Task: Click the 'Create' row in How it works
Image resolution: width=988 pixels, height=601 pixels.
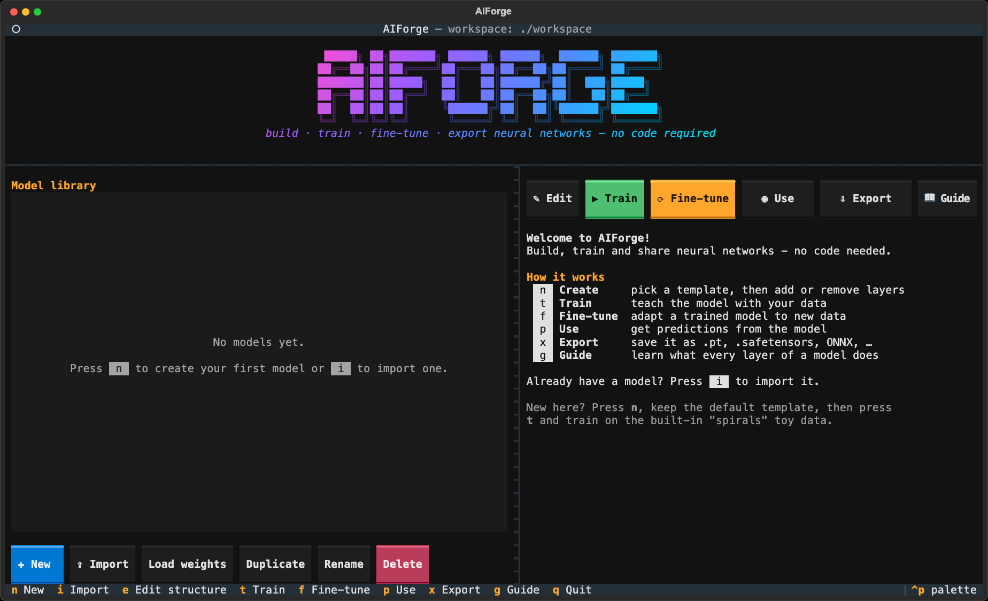Action: [719, 290]
